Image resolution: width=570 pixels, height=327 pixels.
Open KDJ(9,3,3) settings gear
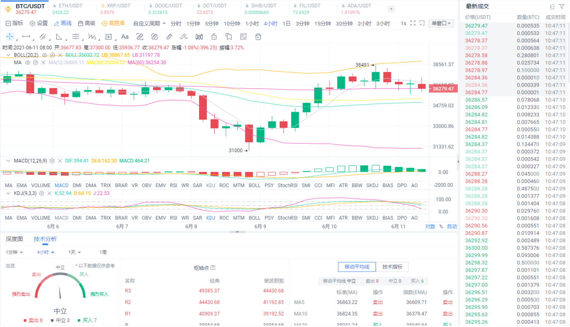coord(41,193)
